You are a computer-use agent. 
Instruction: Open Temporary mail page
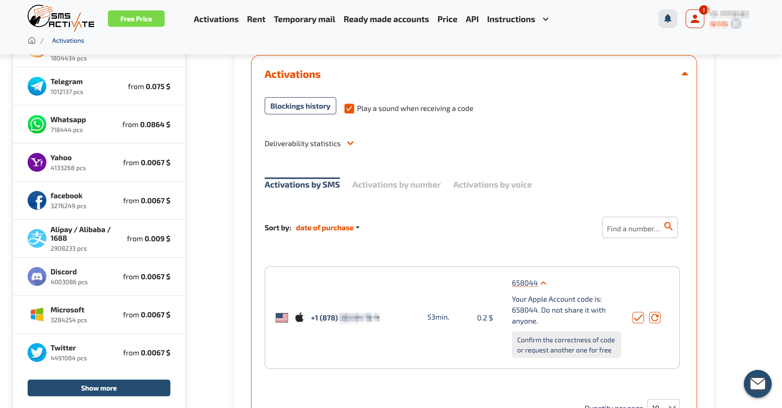pyautogui.click(x=304, y=20)
